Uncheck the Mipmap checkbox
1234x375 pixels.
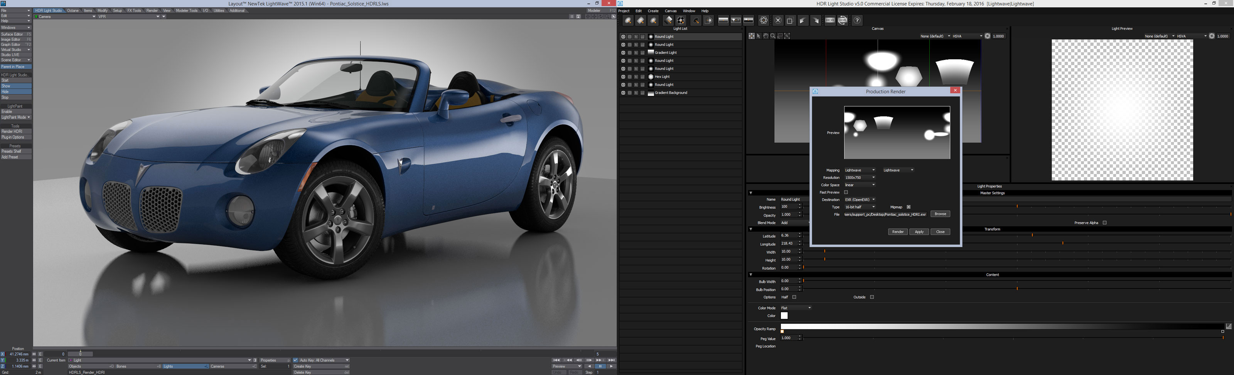[x=908, y=207]
